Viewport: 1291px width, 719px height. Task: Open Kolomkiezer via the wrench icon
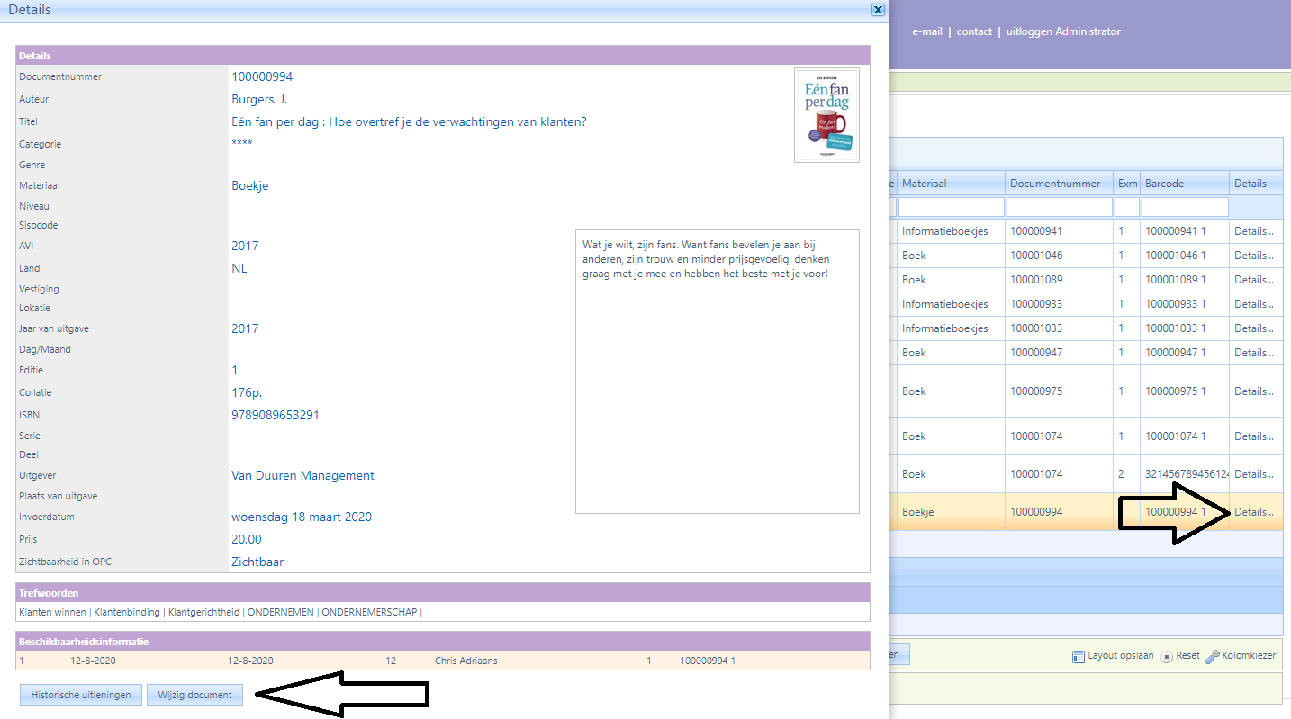[x=1212, y=656]
